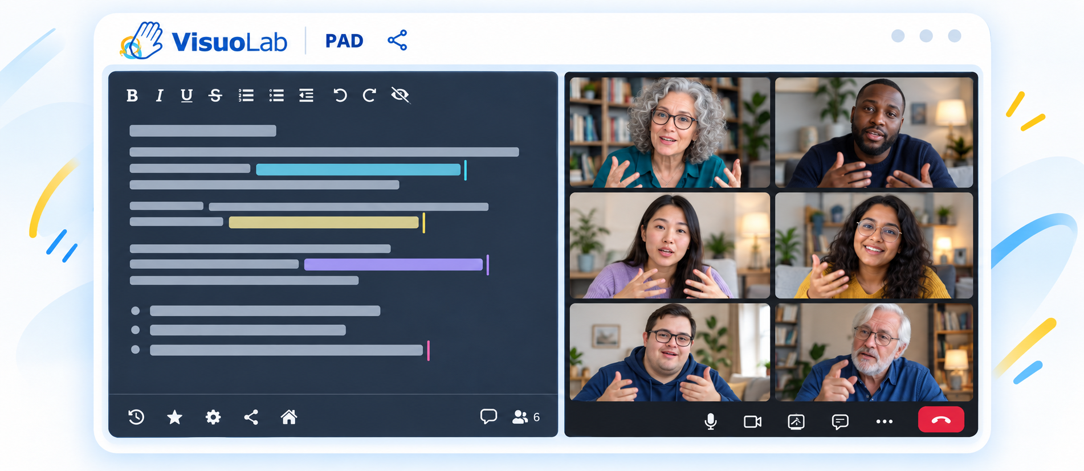Star this pad as a favorite
This screenshot has width=1084, height=471.
[174, 417]
